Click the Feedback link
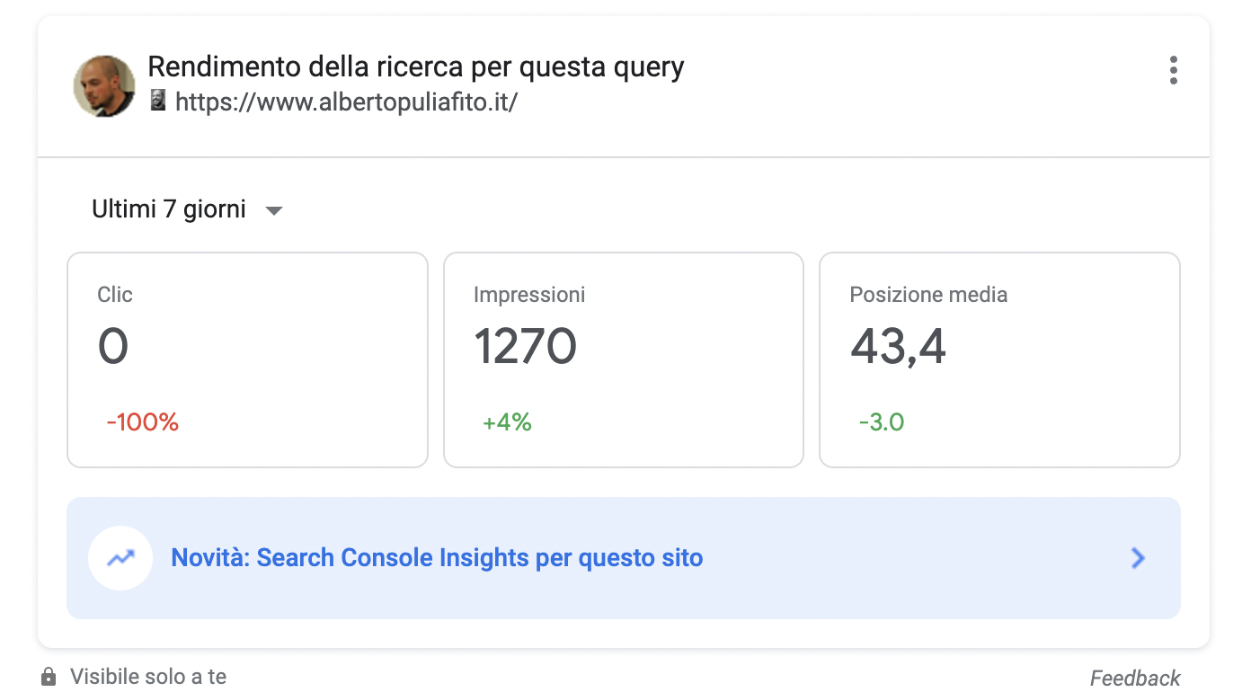The width and height of the screenshot is (1260, 692). [x=1135, y=678]
